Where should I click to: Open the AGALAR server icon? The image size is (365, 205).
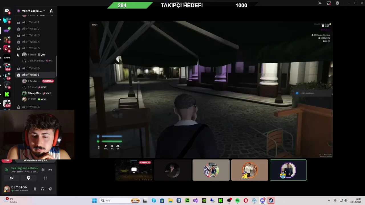coord(7,58)
